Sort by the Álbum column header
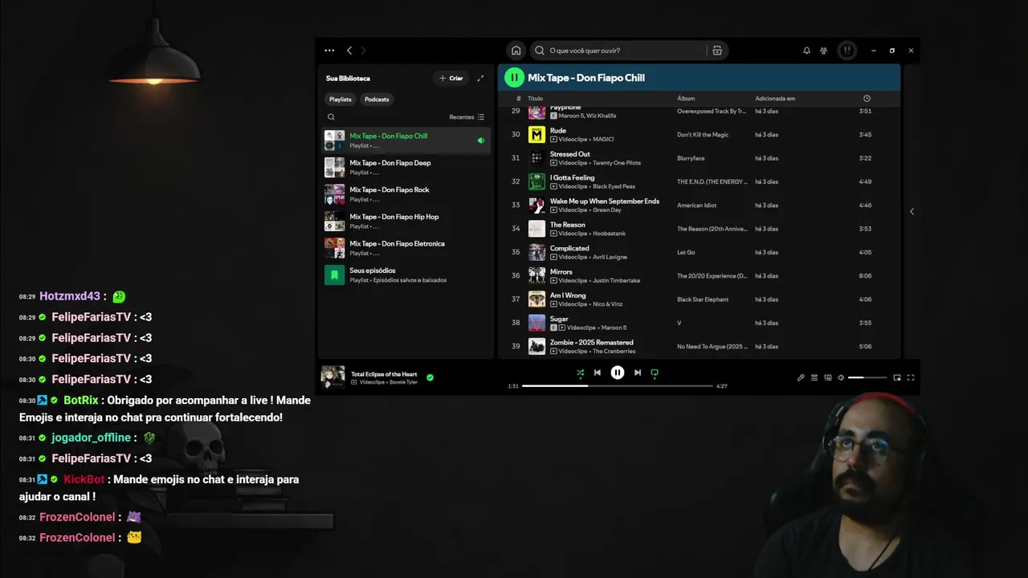This screenshot has height=578, width=1028. [686, 99]
